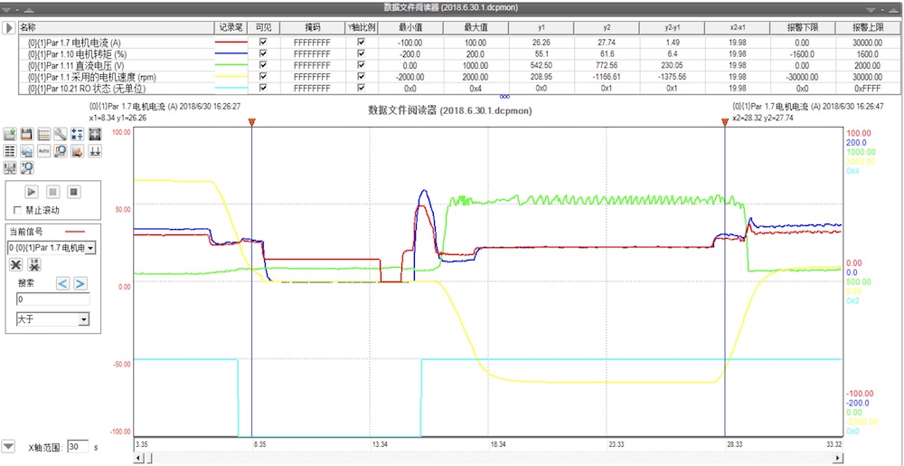Click the Auto scale toolbar icon

[x=43, y=151]
